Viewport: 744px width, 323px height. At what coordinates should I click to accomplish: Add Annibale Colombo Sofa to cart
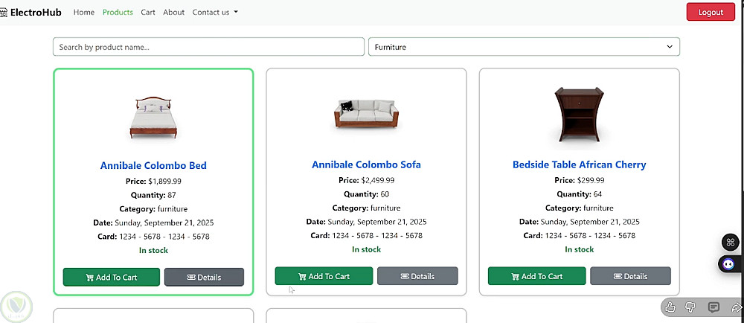click(324, 276)
